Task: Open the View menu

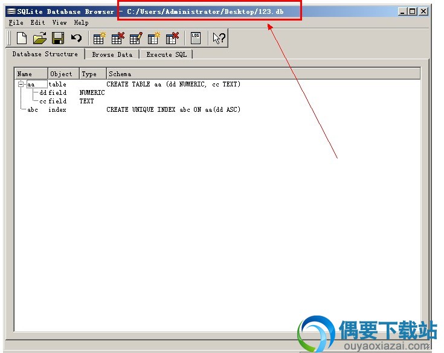Action: tap(59, 22)
